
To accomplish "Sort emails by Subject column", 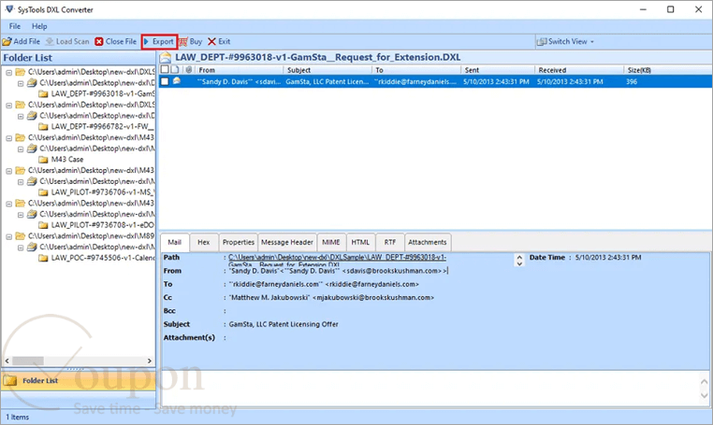I will 327,70.
